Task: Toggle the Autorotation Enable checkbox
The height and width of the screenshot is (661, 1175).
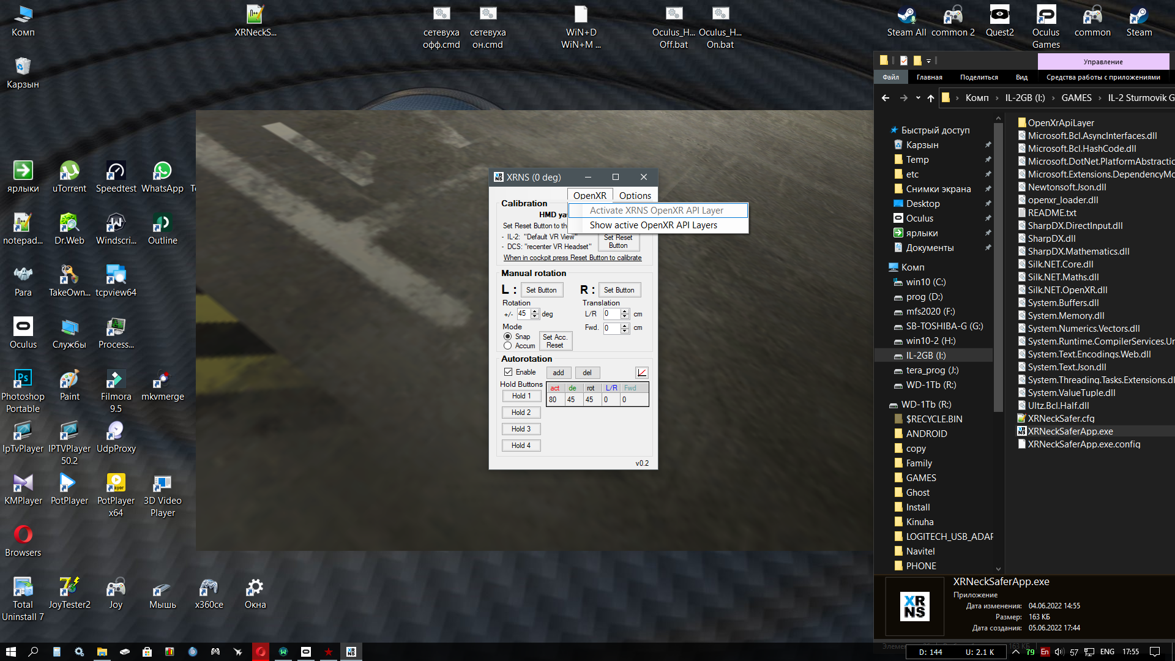Action: [x=508, y=372]
